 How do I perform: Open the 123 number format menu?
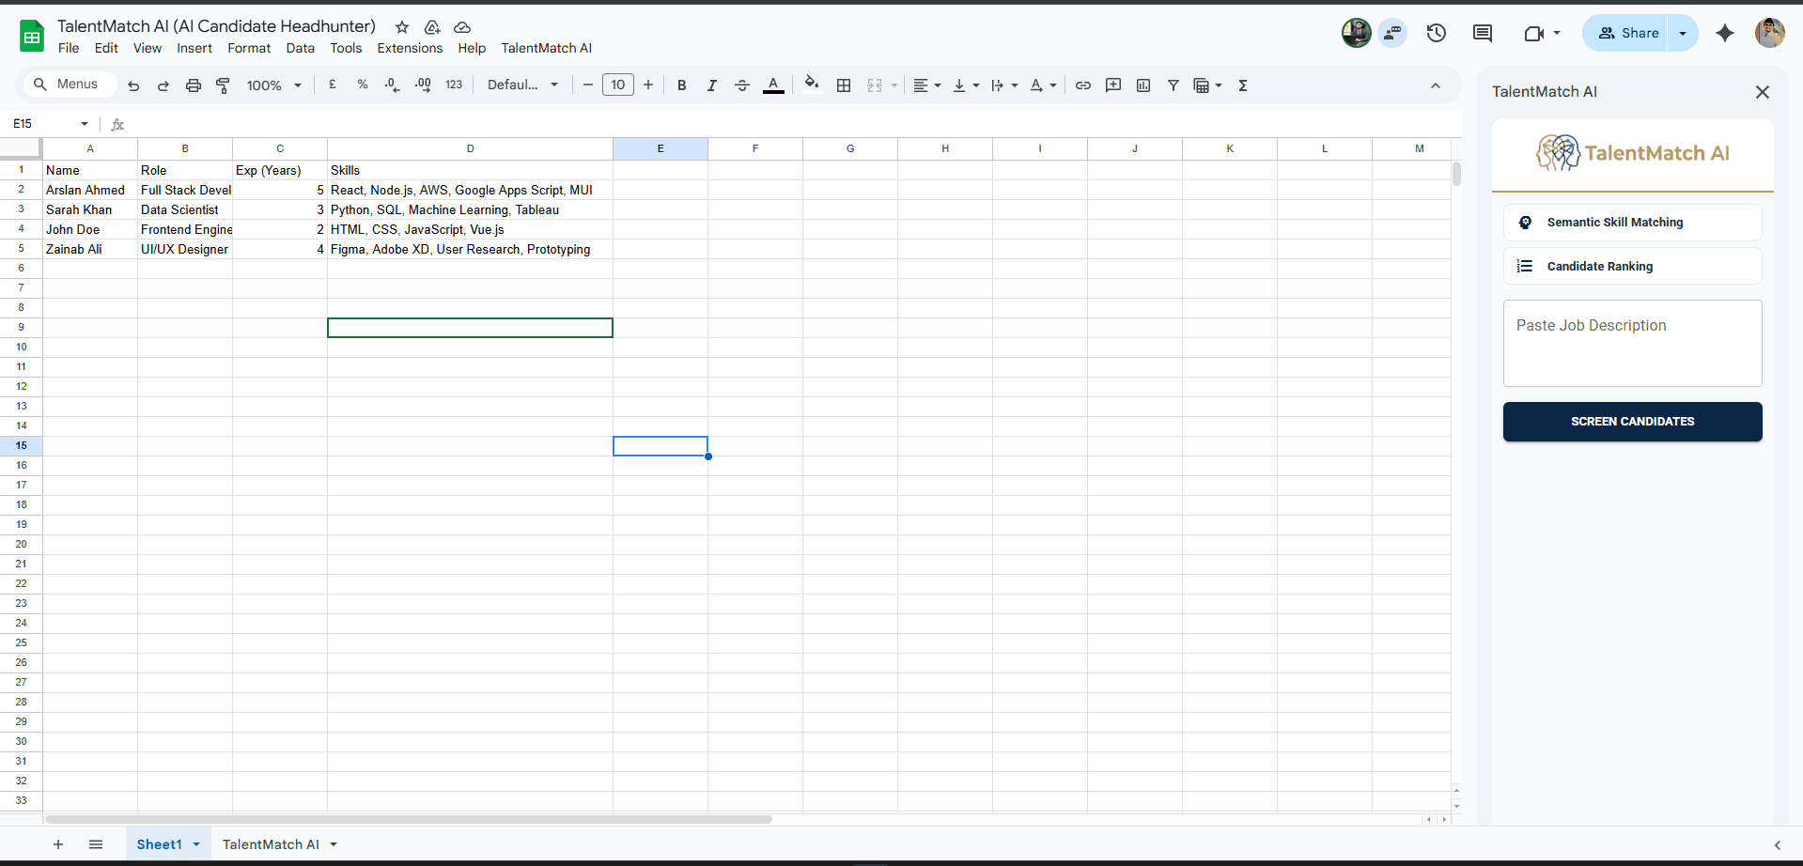pyautogui.click(x=454, y=85)
